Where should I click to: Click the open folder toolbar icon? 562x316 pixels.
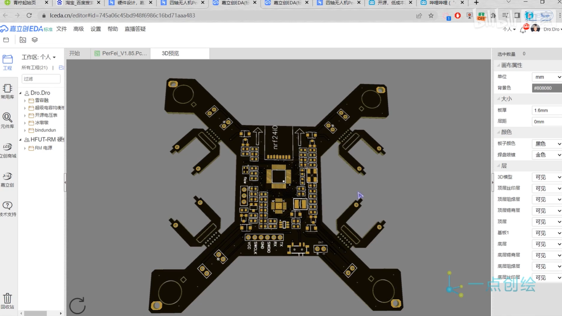6,40
